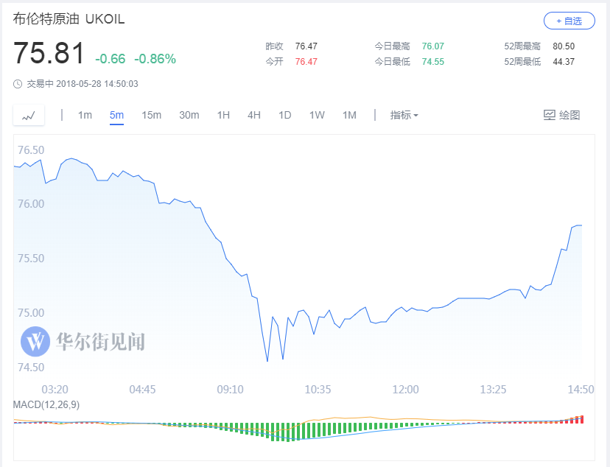The height and width of the screenshot is (467, 610).
Task: Show the 1D daily chart
Action: [285, 115]
